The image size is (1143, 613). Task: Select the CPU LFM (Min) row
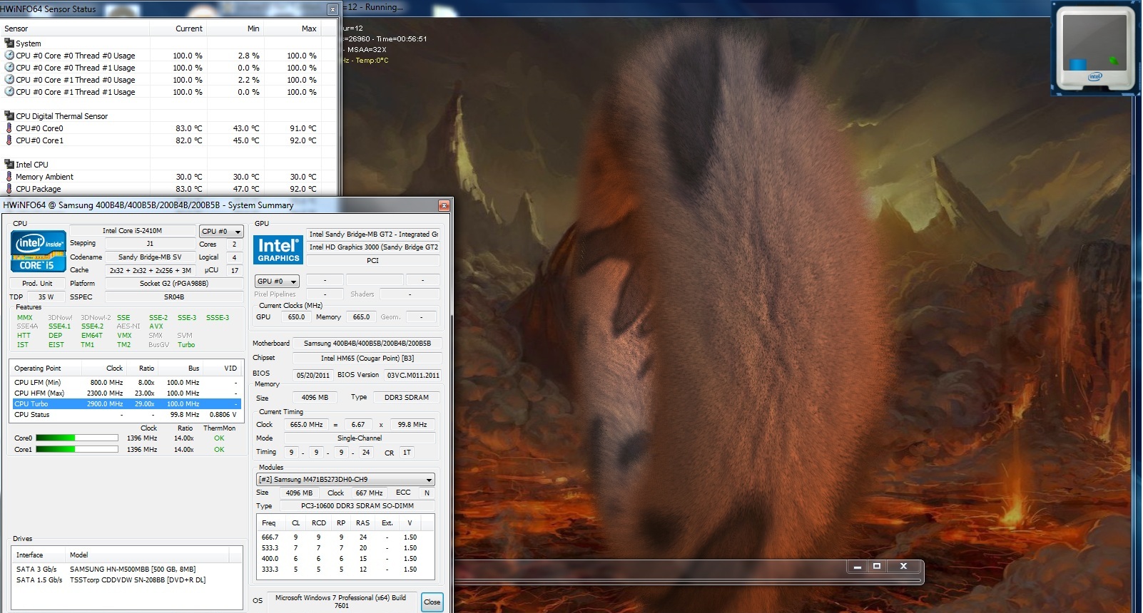point(126,382)
